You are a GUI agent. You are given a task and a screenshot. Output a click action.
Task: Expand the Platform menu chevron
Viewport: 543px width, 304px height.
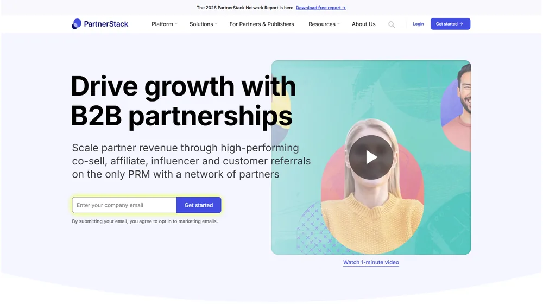176,24
